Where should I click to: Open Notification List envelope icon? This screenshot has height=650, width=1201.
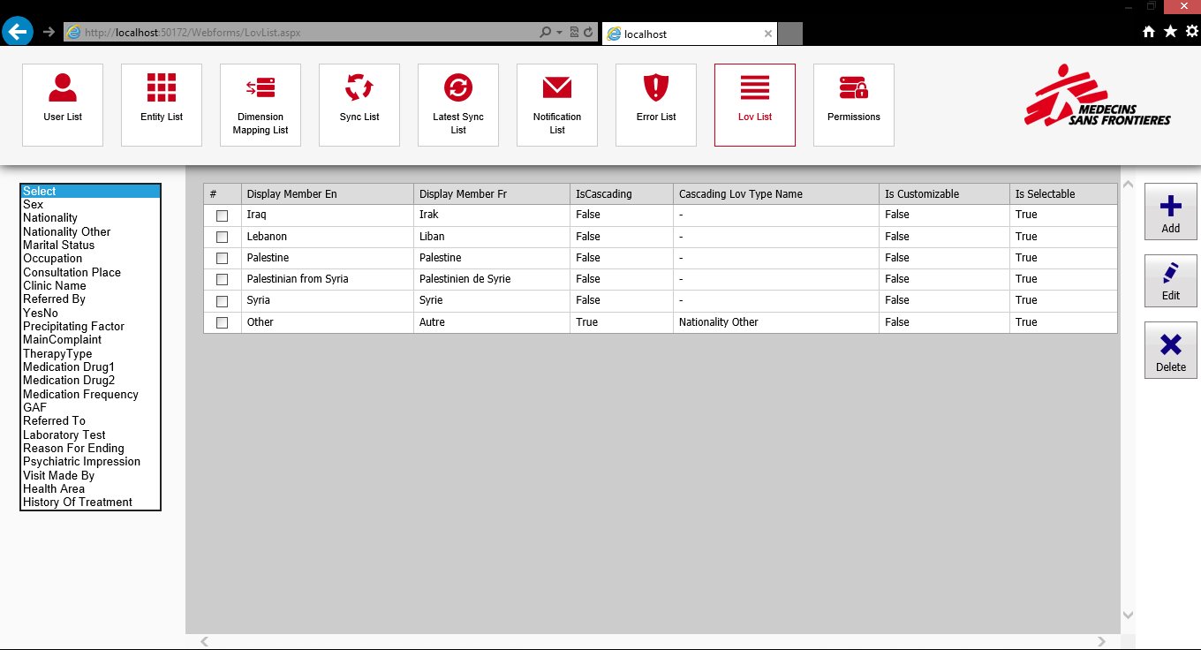(x=557, y=105)
